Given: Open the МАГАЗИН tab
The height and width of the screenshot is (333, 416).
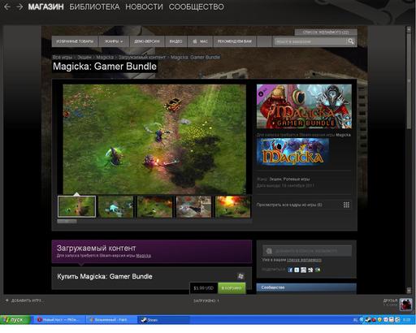Looking at the screenshot, I should tap(45, 6).
